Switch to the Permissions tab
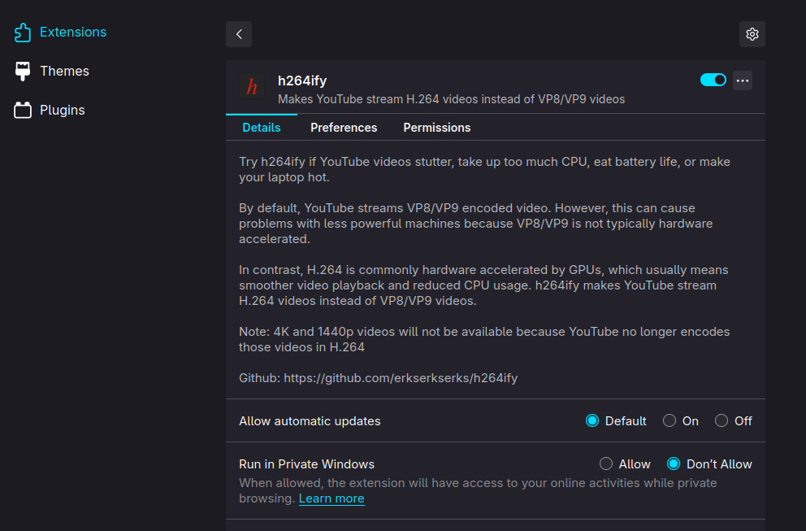 [x=436, y=128]
